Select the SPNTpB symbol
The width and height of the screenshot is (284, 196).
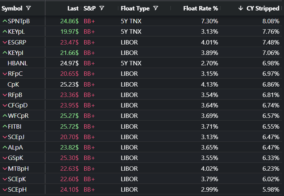point(19,21)
